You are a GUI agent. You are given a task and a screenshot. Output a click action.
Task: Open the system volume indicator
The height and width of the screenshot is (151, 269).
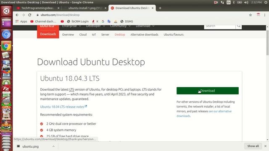click(x=246, y=3)
